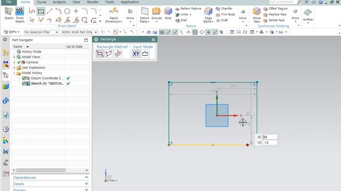
Task: Select the Point sketch tool
Action: [76, 11]
